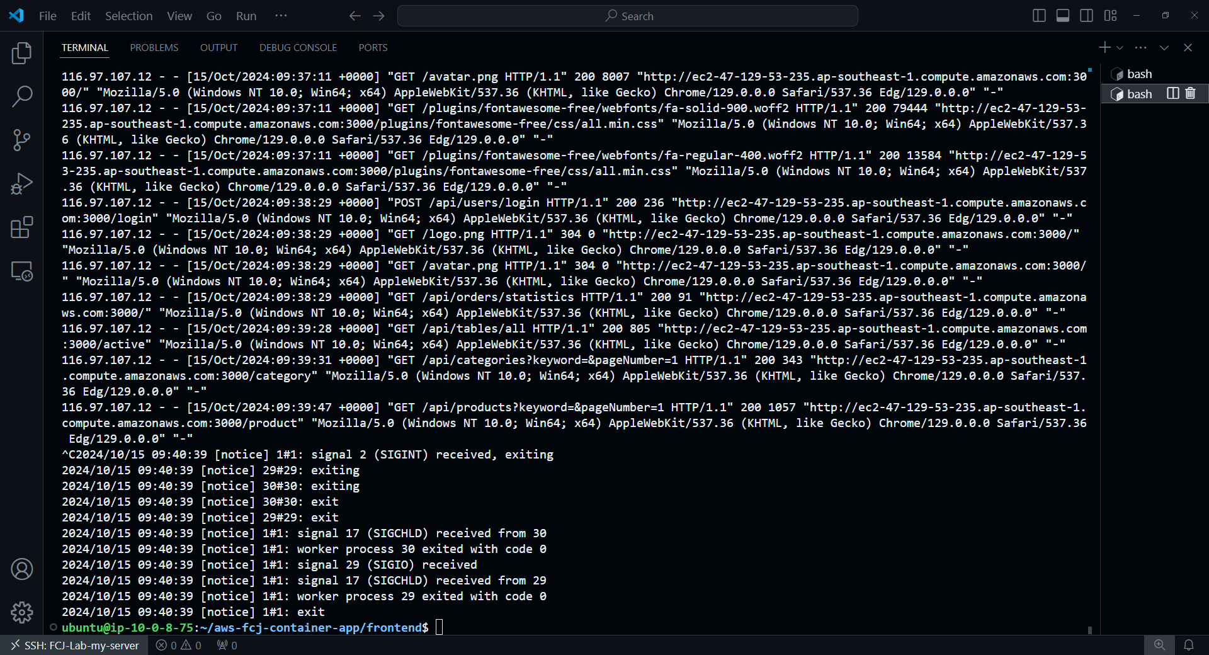Click forwarded ports status item
1209x655 pixels.
point(227,646)
